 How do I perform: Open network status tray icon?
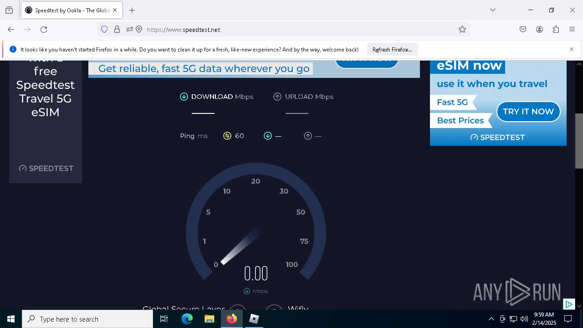pyautogui.click(x=513, y=319)
